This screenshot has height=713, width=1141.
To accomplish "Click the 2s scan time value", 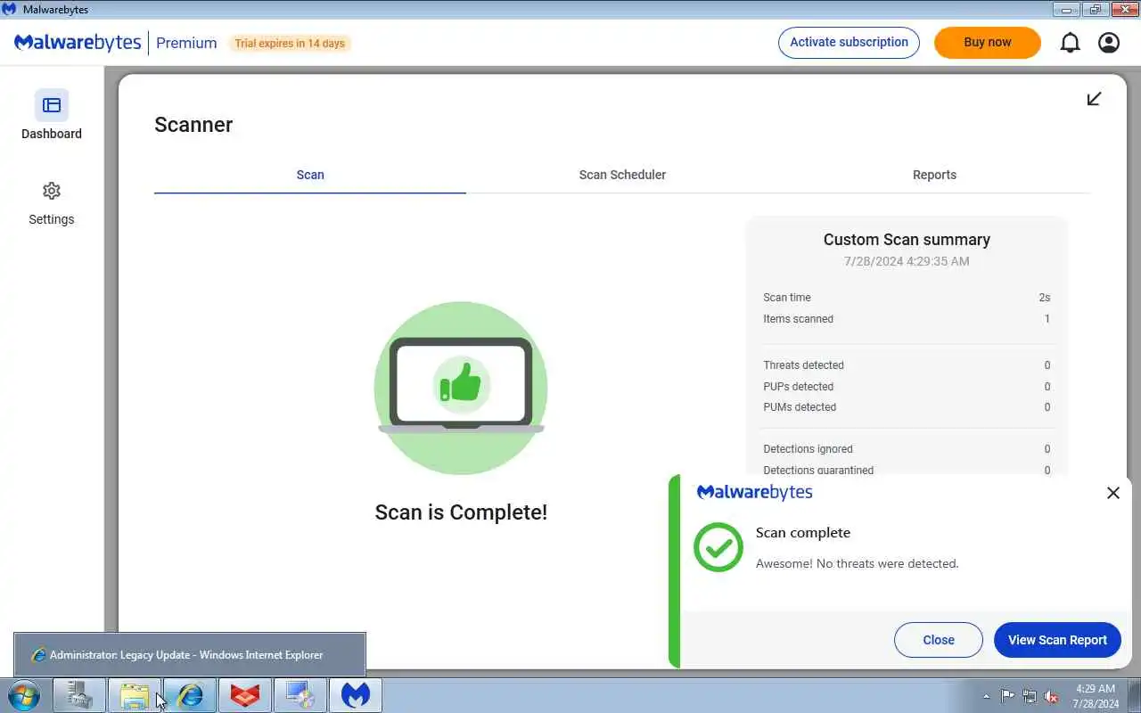I will point(1045,298).
